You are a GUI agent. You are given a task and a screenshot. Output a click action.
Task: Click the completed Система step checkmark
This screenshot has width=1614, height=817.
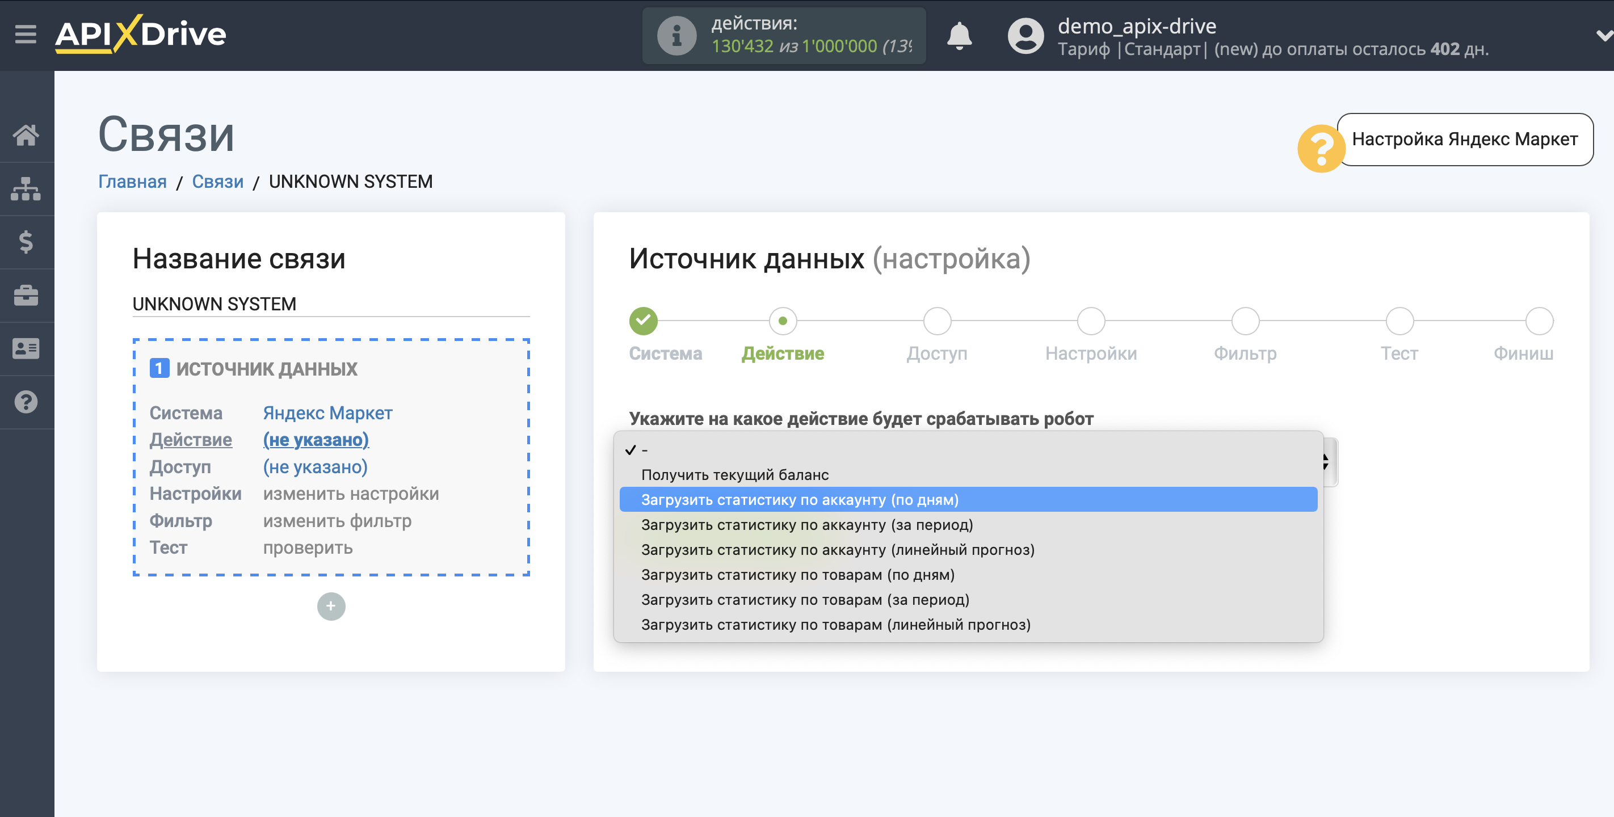tap(643, 321)
